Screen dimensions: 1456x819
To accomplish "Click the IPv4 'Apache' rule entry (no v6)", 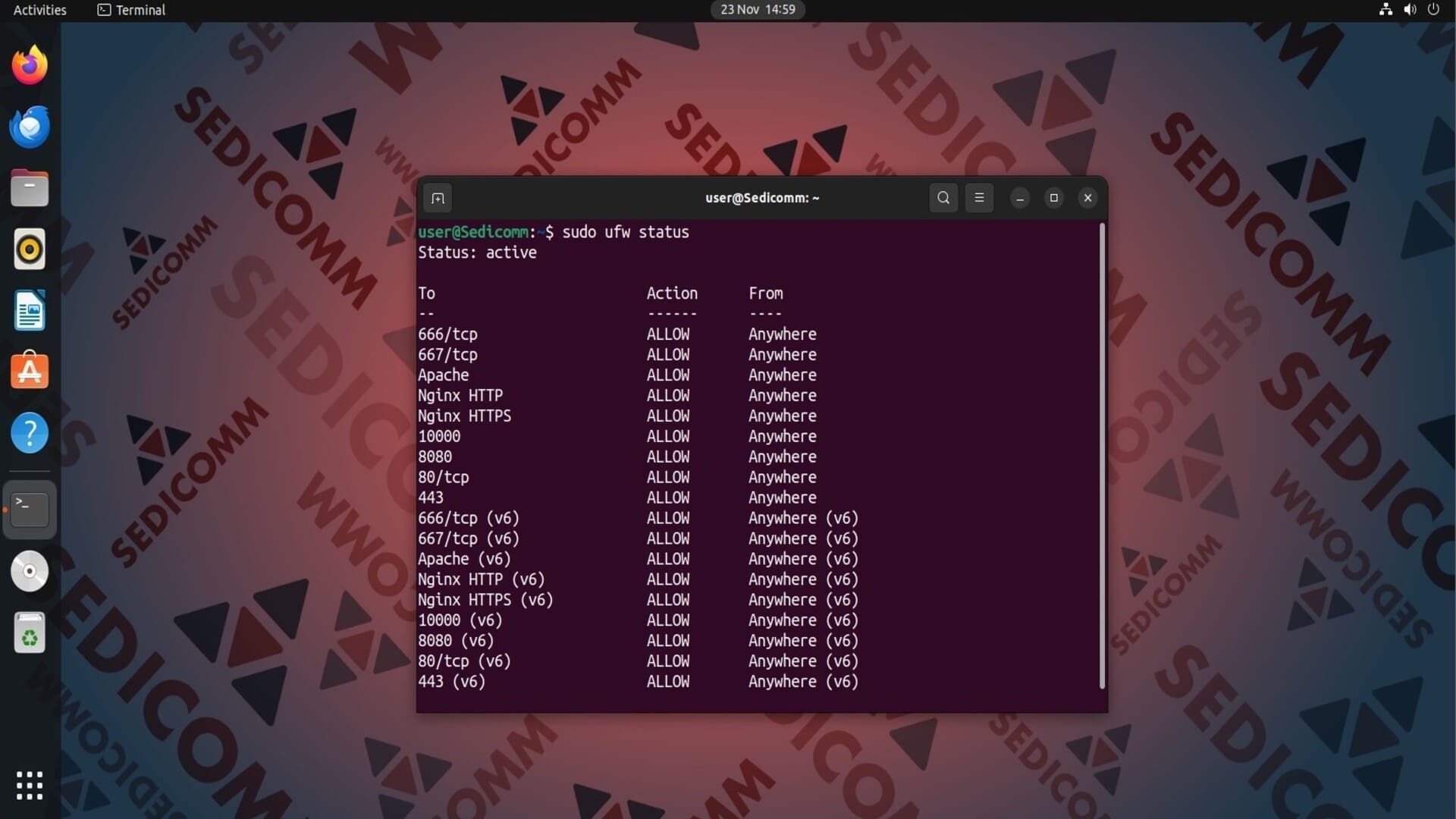I will 443,375.
